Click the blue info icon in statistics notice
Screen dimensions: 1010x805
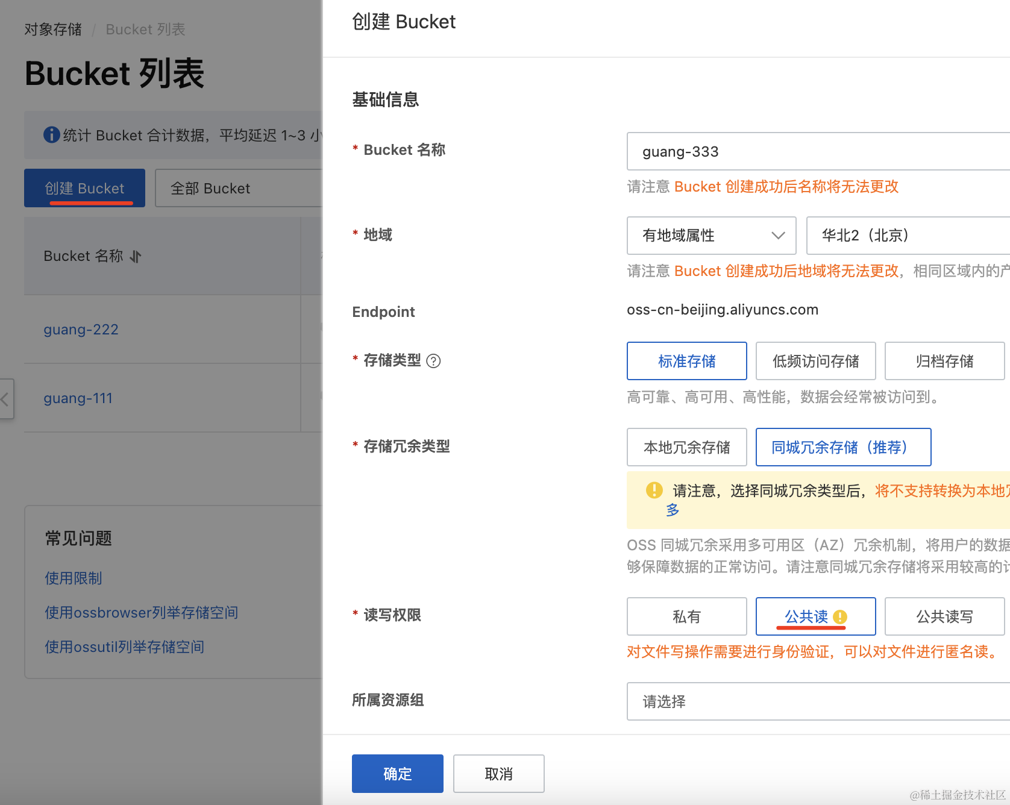pos(52,135)
